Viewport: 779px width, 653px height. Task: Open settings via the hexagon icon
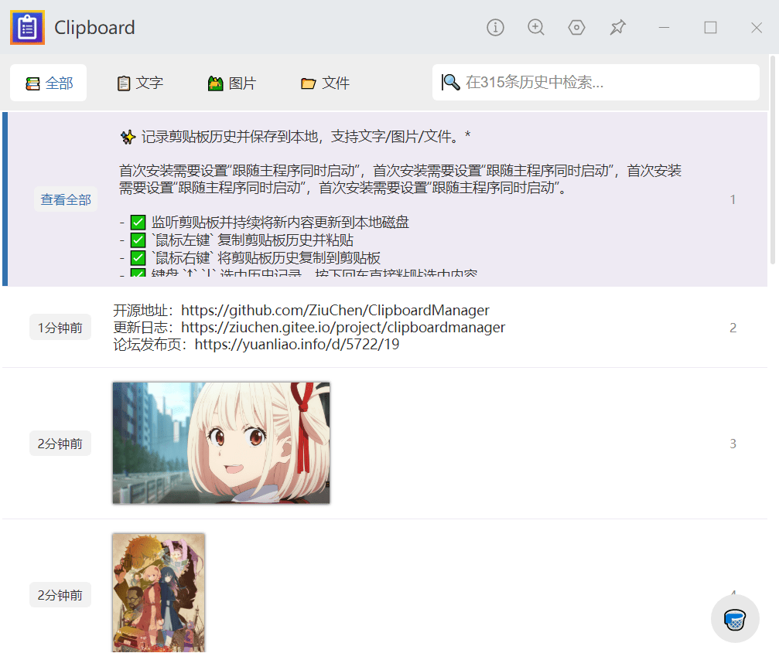(x=576, y=28)
